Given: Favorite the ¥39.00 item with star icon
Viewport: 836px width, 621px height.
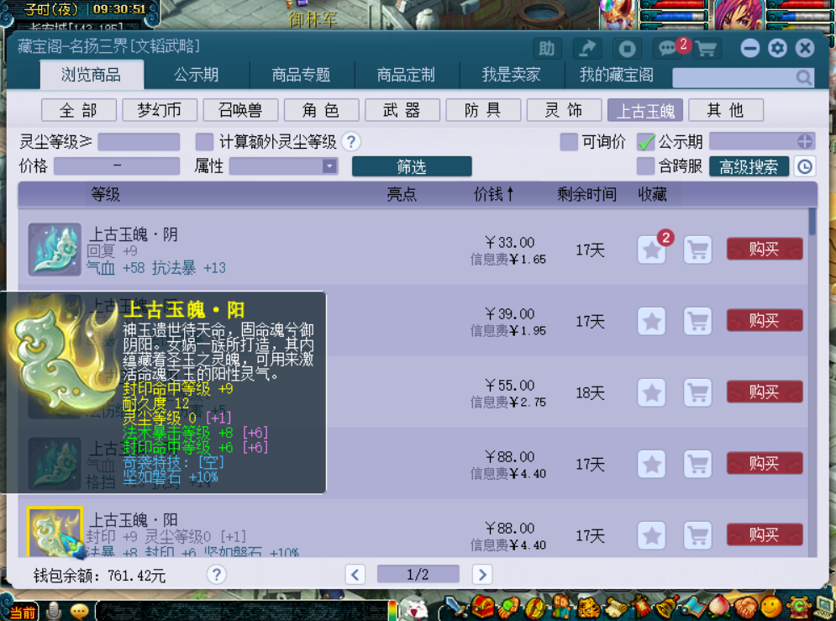Looking at the screenshot, I should click(x=651, y=321).
